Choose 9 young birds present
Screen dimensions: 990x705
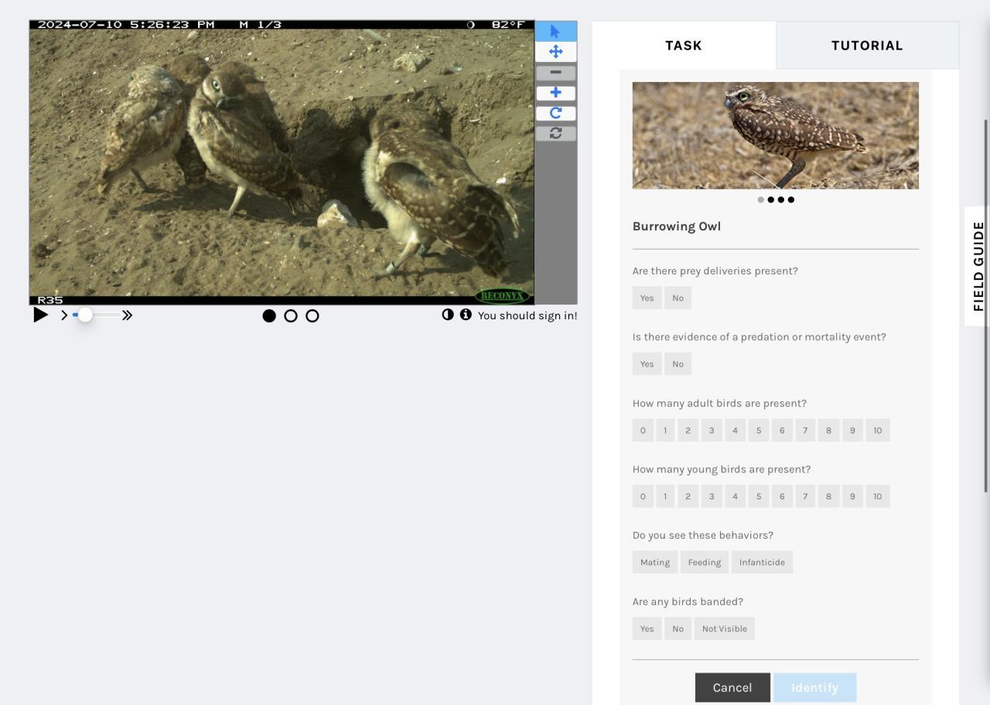point(852,496)
